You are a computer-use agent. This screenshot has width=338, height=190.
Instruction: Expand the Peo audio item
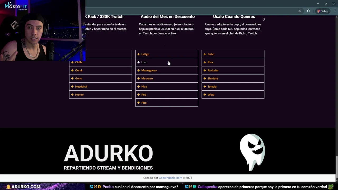[x=167, y=95]
